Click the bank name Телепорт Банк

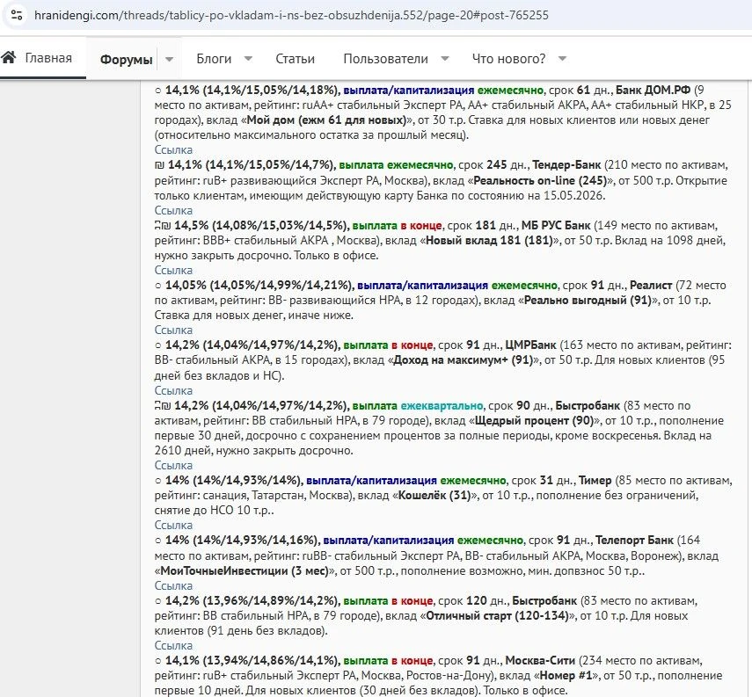(634, 541)
